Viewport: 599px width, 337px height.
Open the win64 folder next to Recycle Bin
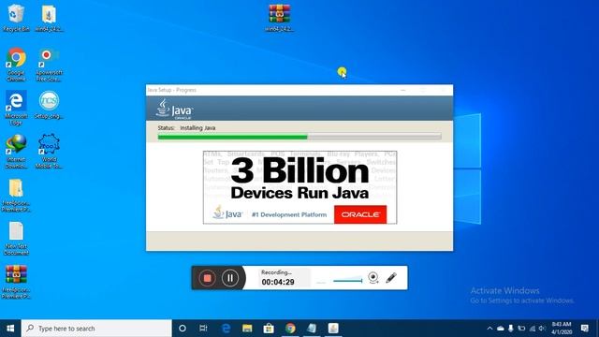[x=49, y=18]
